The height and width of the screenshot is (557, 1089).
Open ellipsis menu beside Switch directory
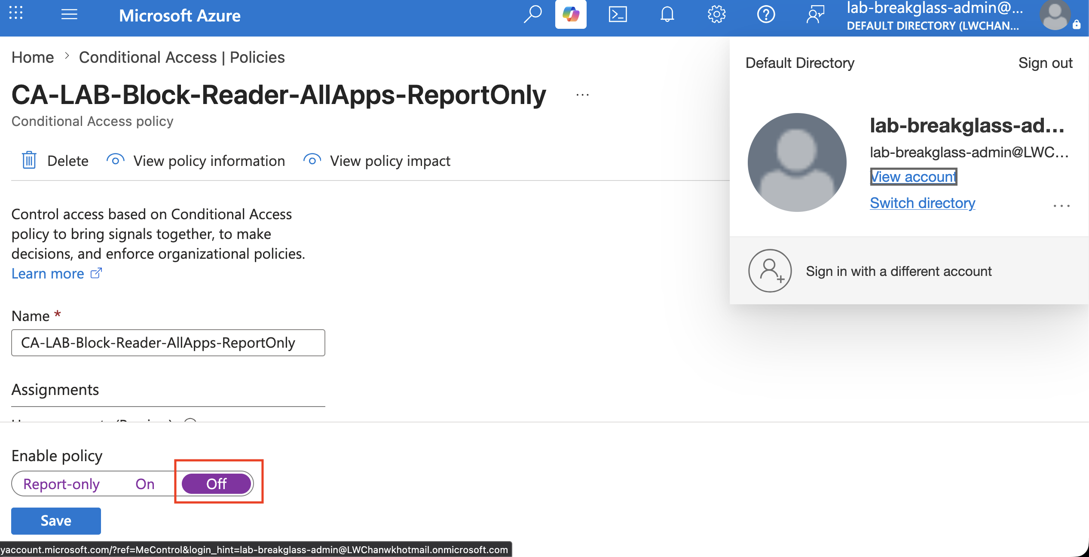pos(1061,206)
